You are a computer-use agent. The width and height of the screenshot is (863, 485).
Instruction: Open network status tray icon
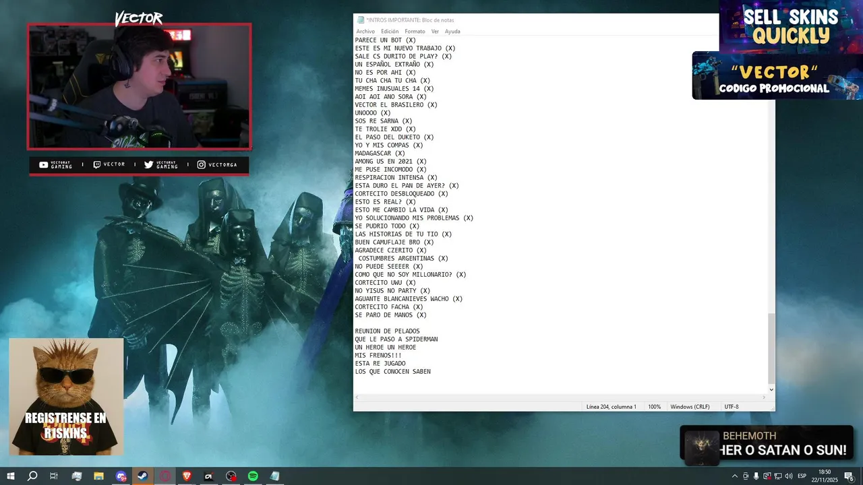(778, 476)
